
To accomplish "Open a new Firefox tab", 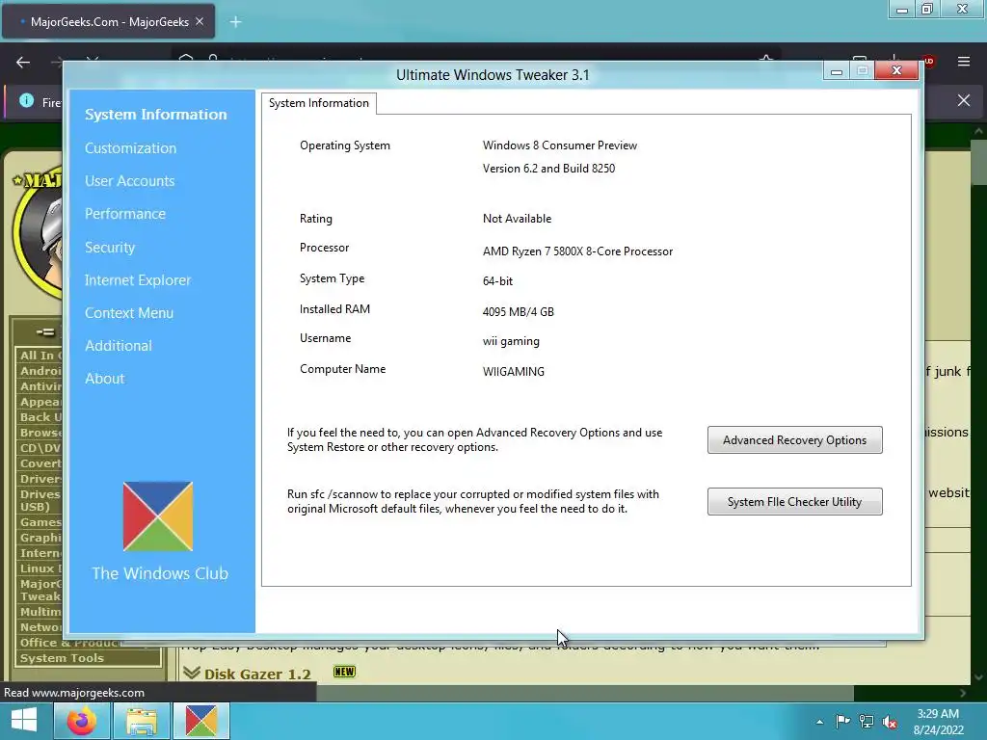I will click(235, 22).
